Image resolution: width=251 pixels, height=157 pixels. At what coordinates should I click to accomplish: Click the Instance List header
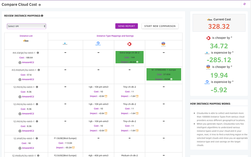26,36
